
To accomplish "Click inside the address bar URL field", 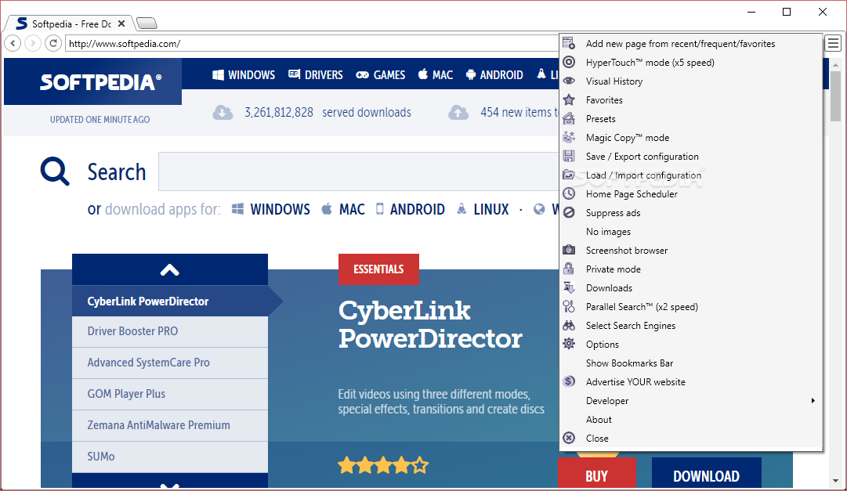I will point(312,43).
